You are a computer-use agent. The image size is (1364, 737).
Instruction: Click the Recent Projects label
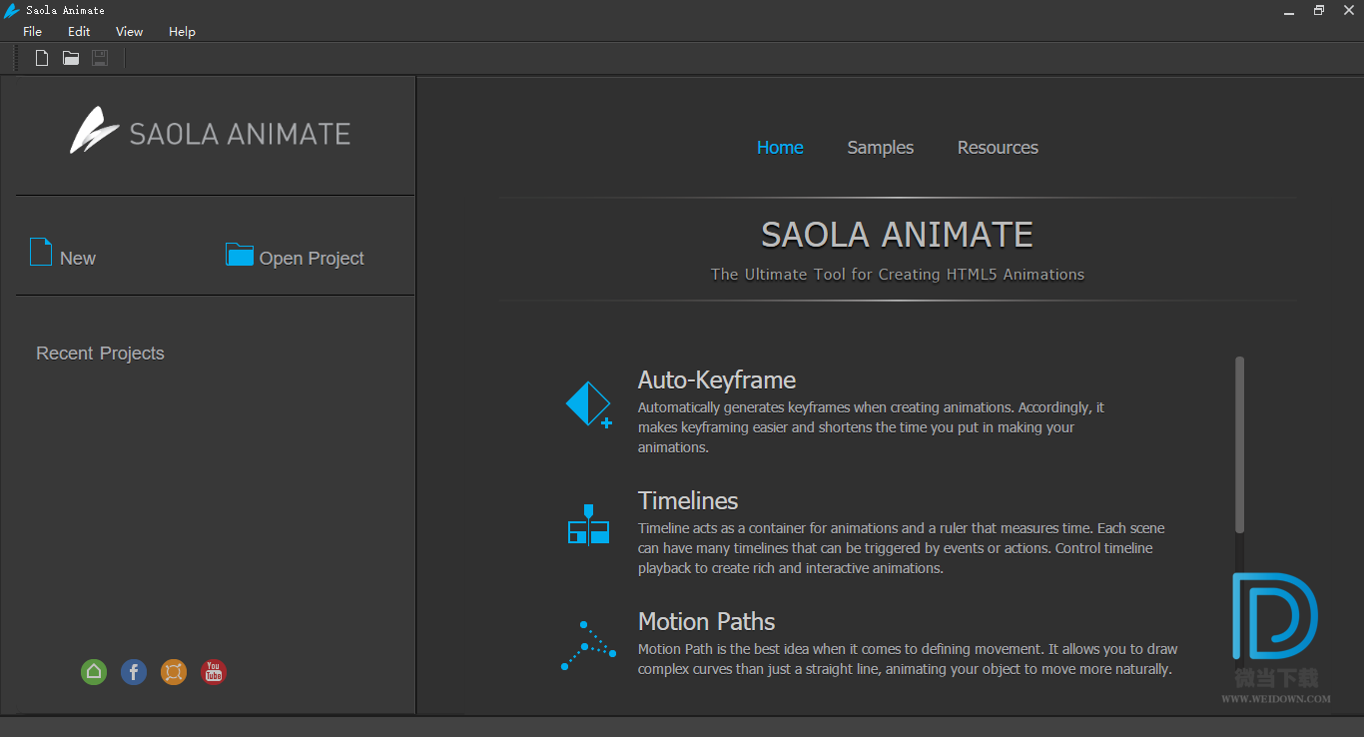pos(100,354)
